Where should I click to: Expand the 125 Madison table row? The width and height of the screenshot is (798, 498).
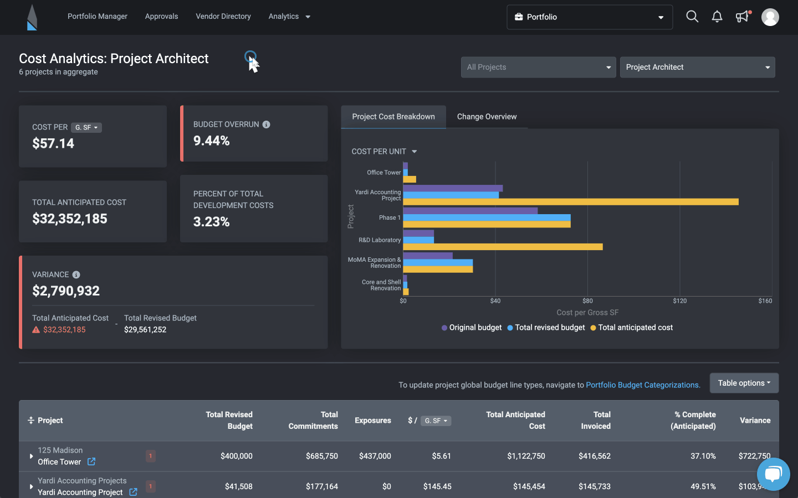(31, 456)
